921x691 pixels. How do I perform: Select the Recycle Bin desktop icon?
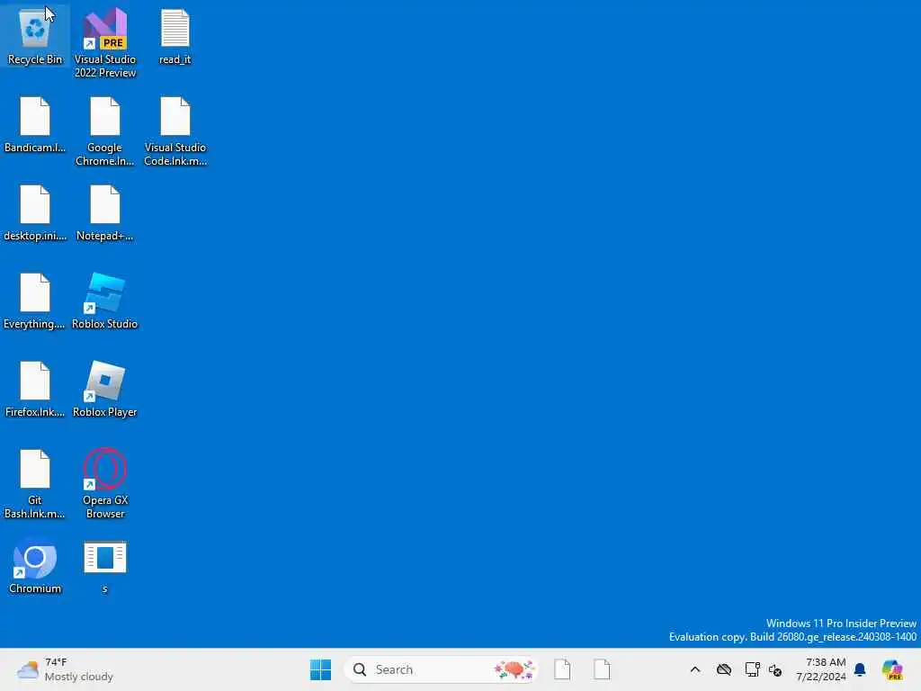(35, 36)
